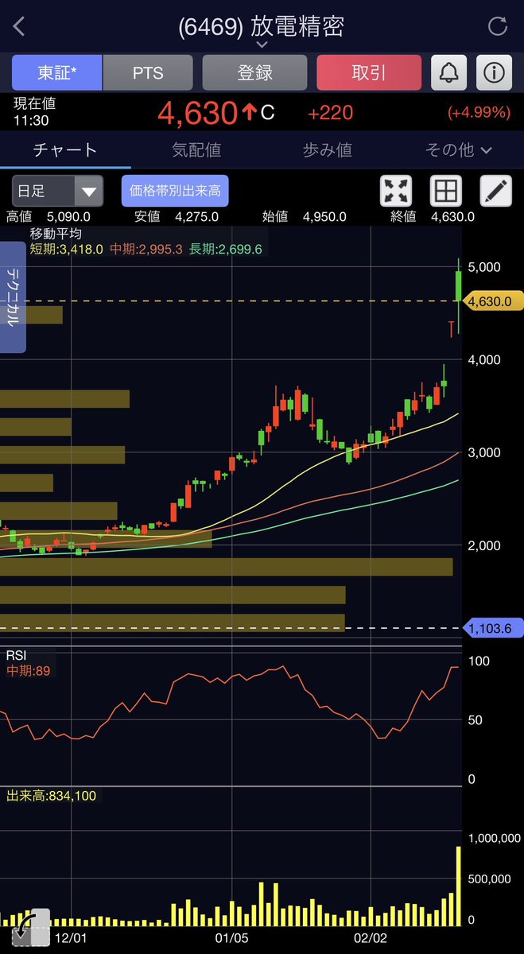
Task: Tap 短期:3,418.0 moving average value
Action: tap(67, 249)
